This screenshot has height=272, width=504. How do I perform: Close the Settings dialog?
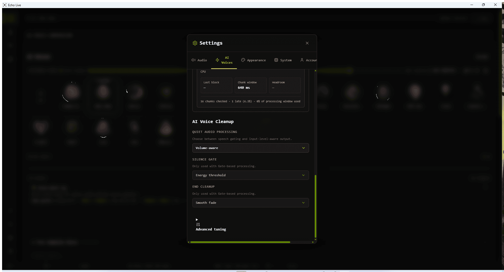[x=307, y=43]
